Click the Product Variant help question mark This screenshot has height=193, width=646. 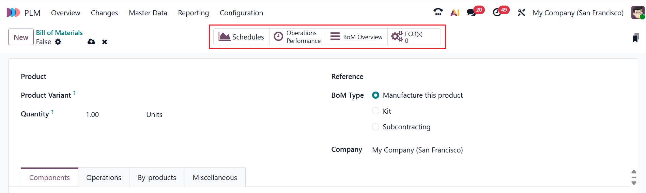(74, 93)
